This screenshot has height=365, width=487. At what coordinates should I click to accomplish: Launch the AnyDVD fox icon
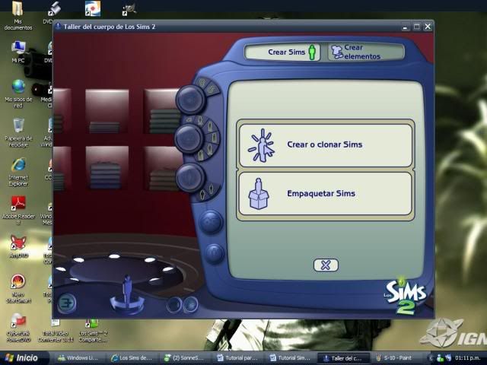[18, 246]
